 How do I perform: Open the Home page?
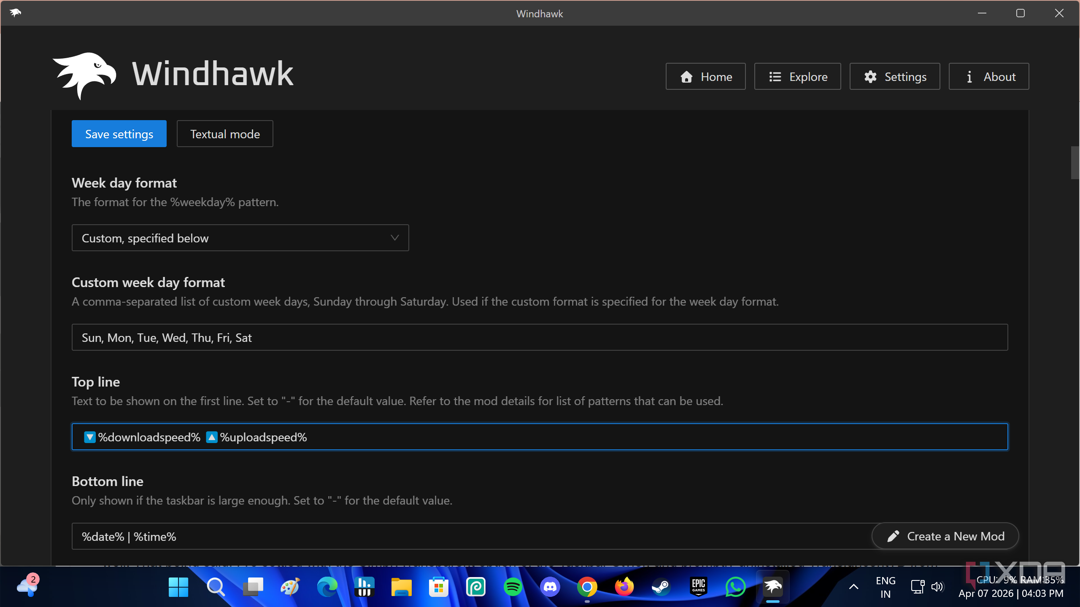tap(705, 76)
